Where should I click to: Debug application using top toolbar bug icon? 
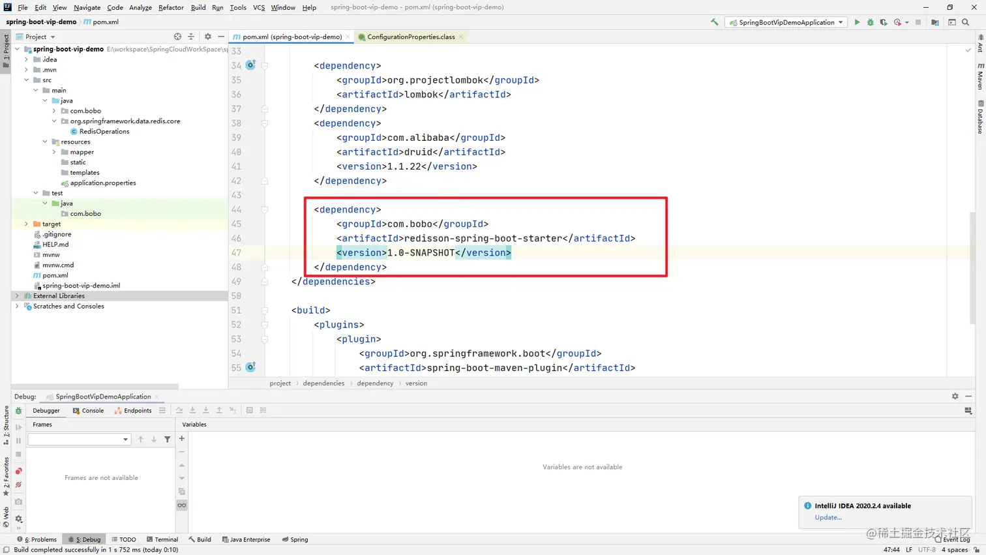pyautogui.click(x=870, y=22)
